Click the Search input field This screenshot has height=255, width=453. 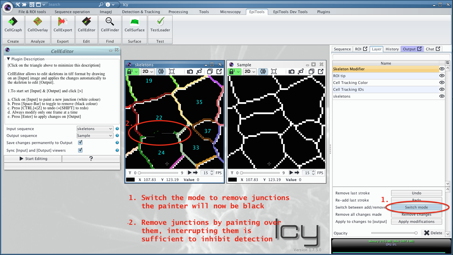pyautogui.click(x=73, y=5)
